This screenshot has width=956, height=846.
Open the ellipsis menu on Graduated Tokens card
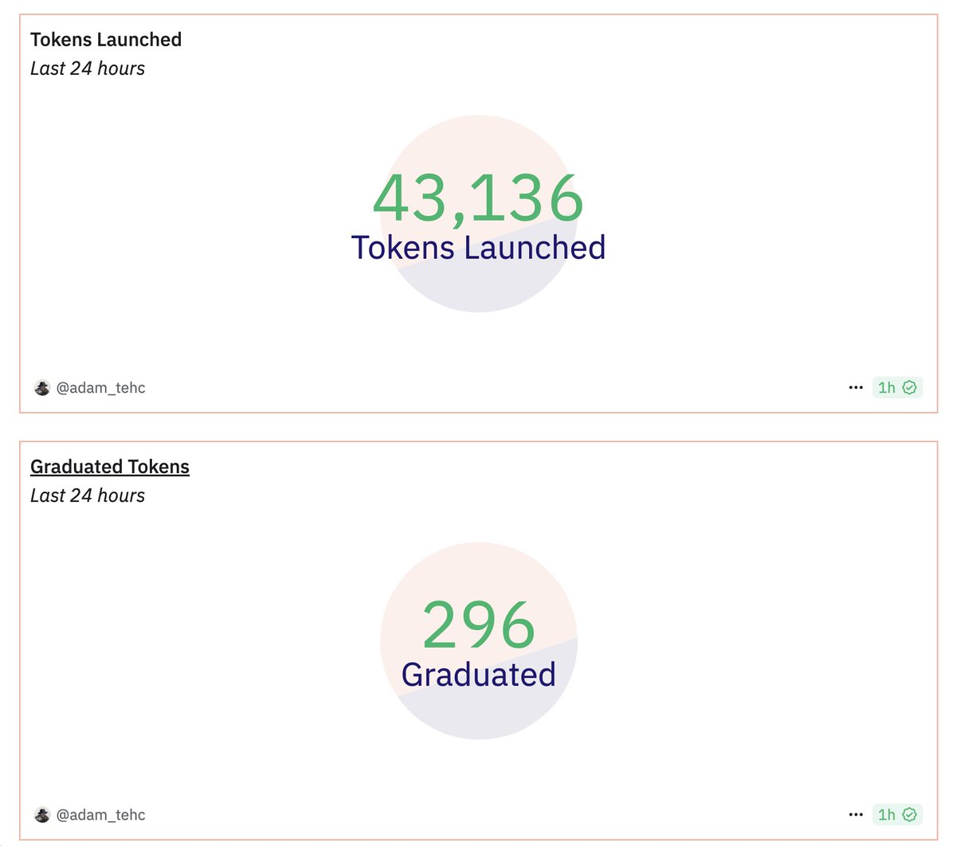[856, 814]
